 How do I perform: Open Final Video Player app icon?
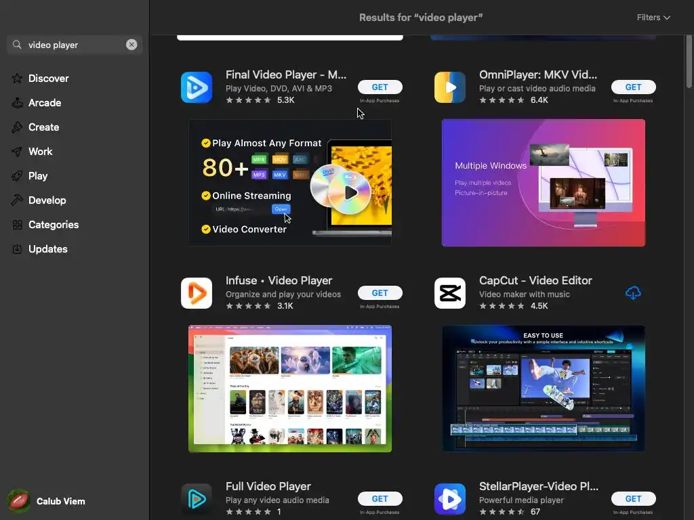point(197,87)
